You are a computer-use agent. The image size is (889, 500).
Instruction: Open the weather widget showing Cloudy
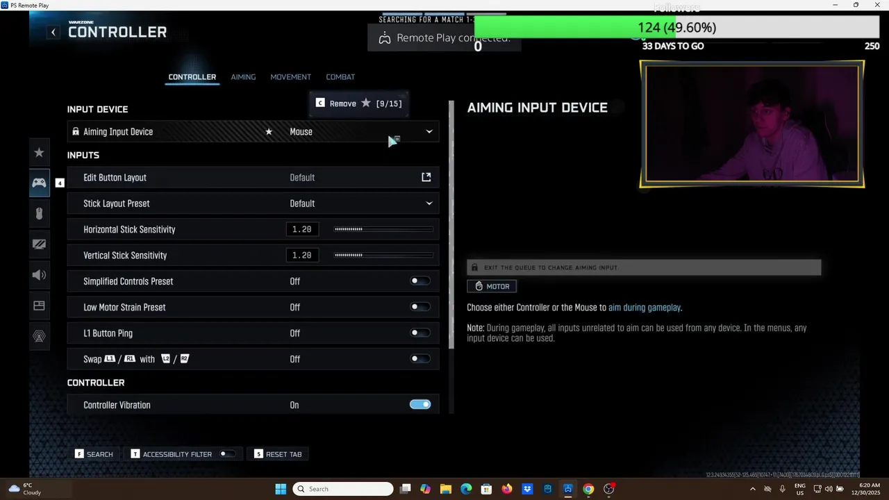coord(25,489)
